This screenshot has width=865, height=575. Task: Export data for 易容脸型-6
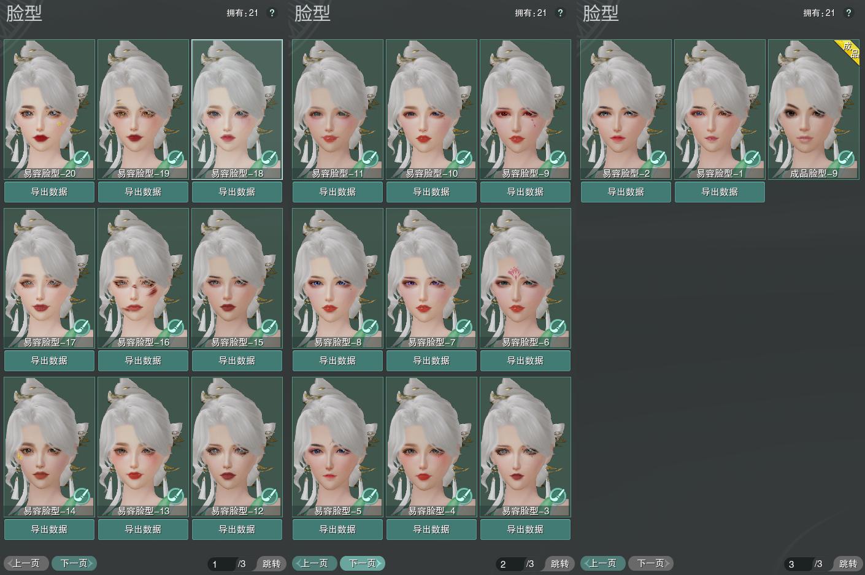coord(526,361)
